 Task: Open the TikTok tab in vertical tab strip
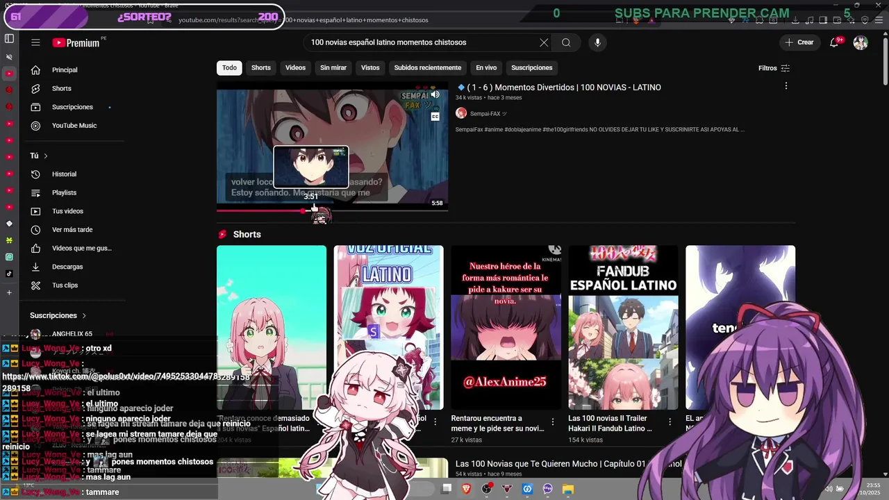[x=9, y=274]
